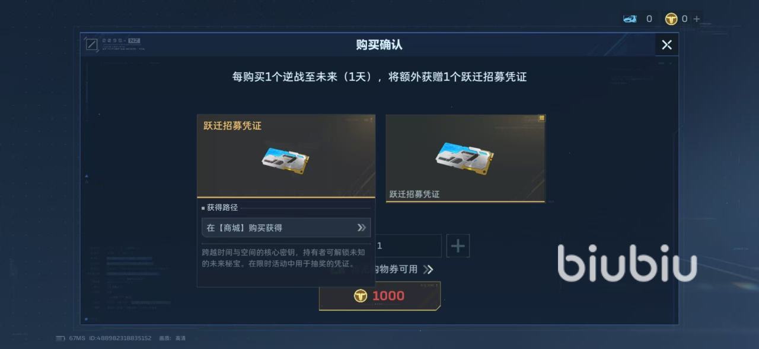Select the 跃迁招募凭证 item card thumbnail
The width and height of the screenshot is (759, 349).
pos(465,159)
